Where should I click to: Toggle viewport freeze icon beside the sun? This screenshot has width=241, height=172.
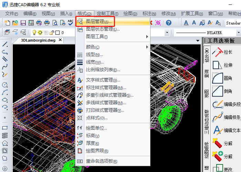46,32
